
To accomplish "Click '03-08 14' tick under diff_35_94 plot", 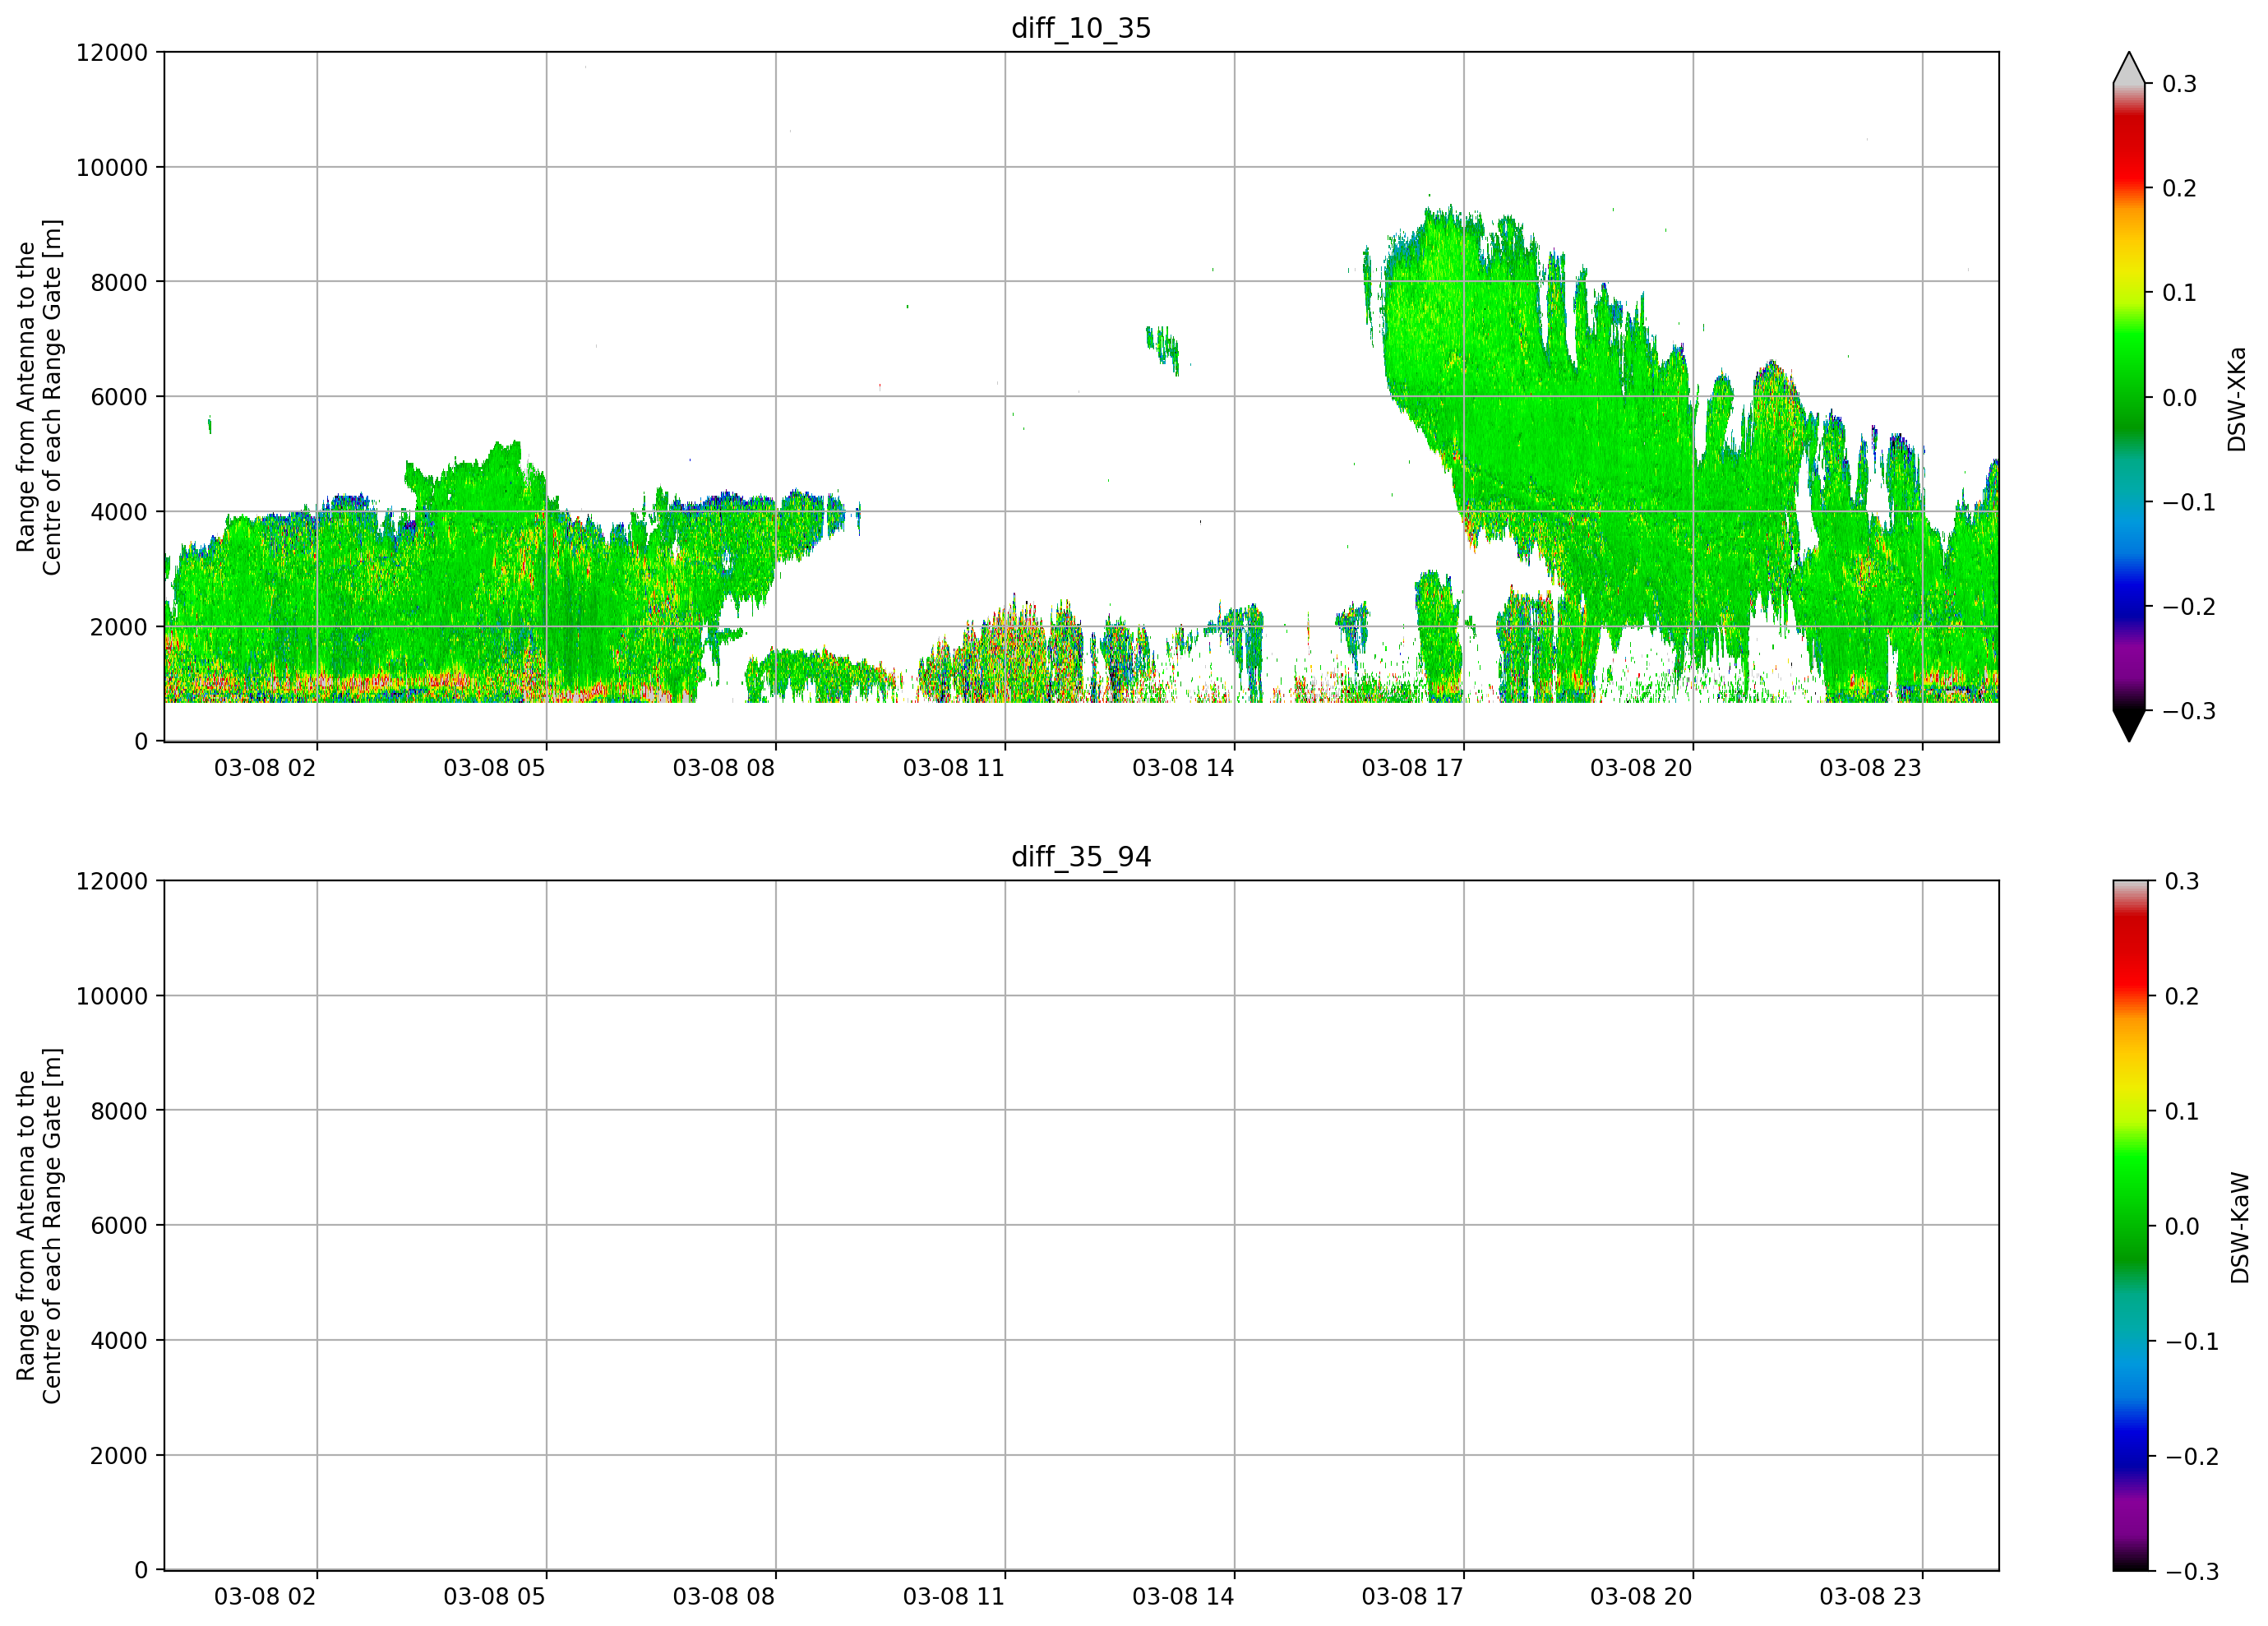I will pos(1183,1596).
